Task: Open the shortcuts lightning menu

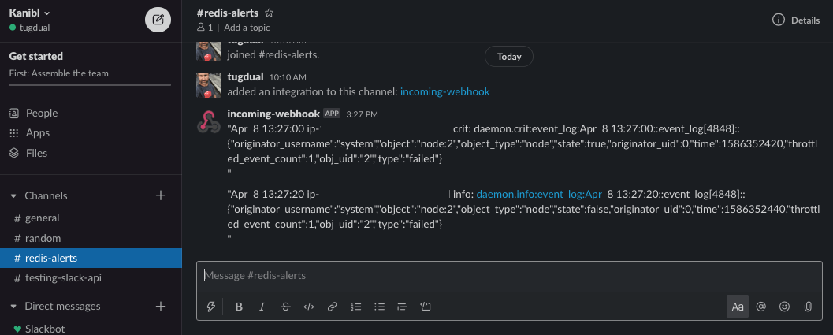Action: pos(210,307)
